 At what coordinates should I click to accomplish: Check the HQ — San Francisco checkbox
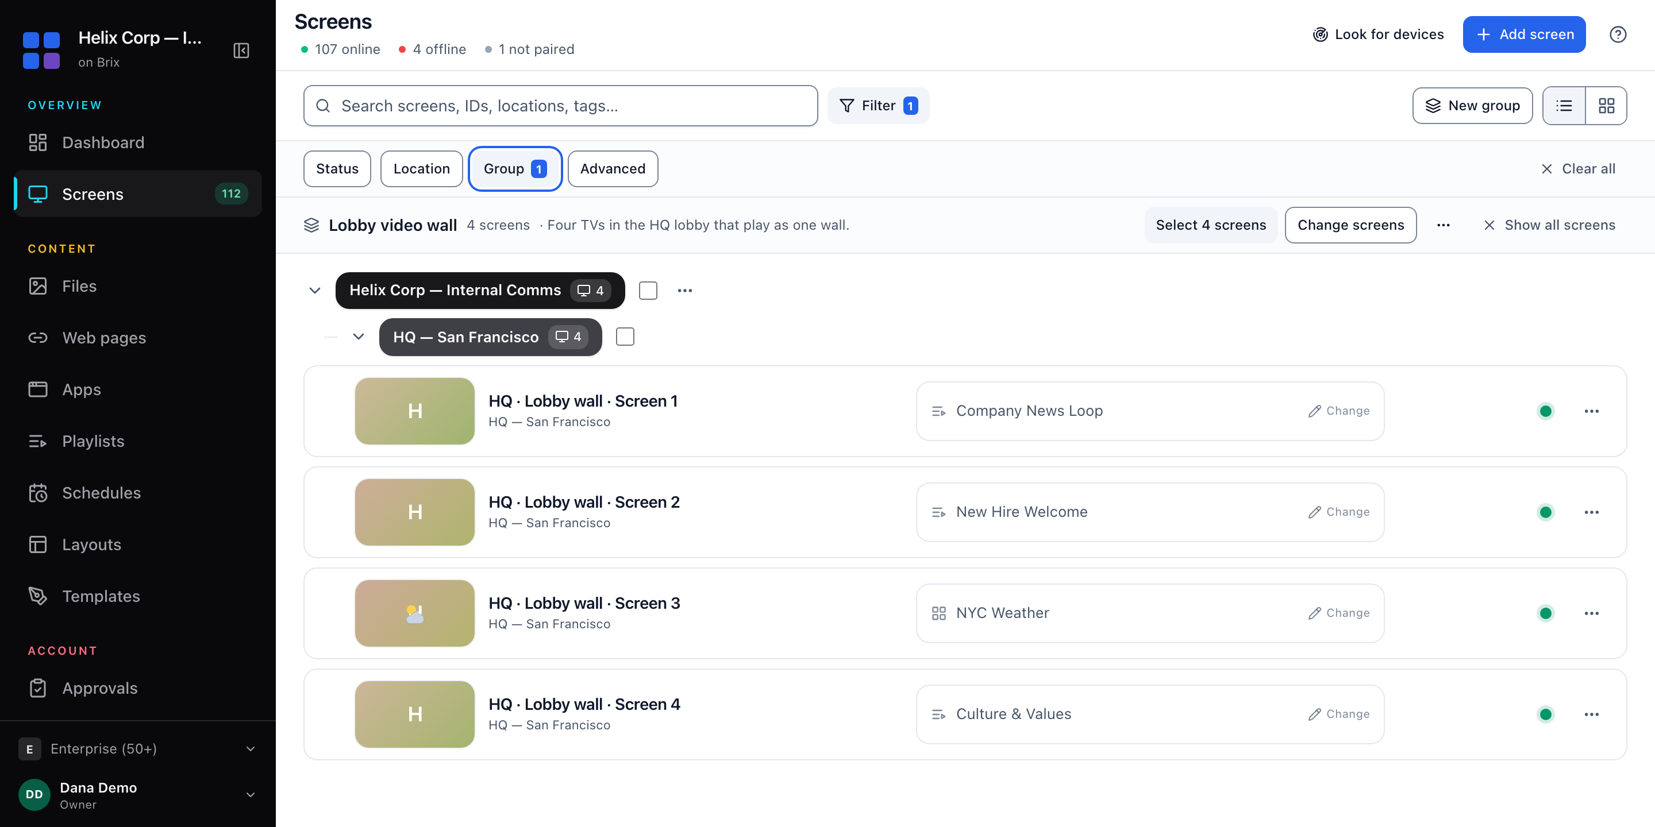pos(625,337)
